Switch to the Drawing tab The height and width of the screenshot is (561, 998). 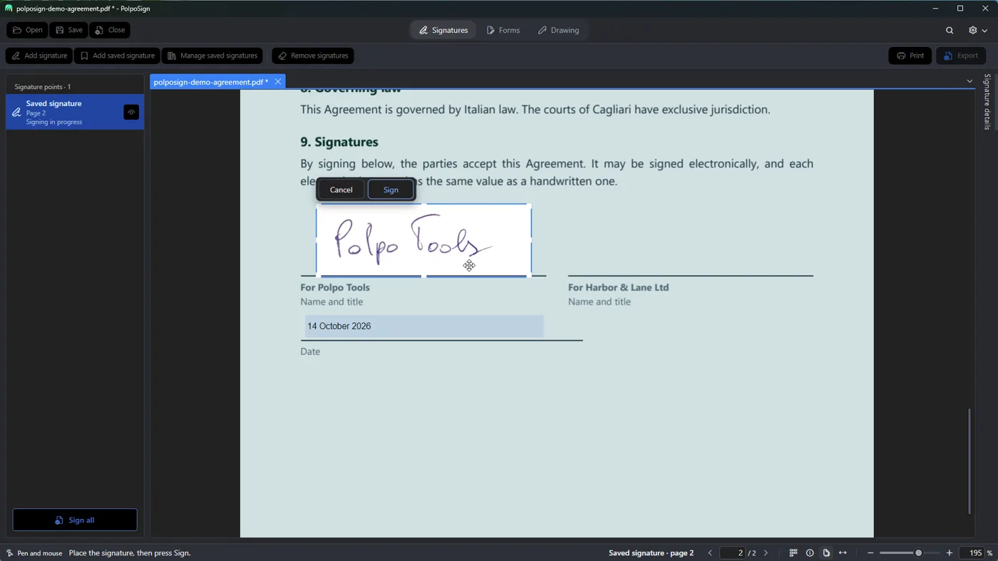558,30
